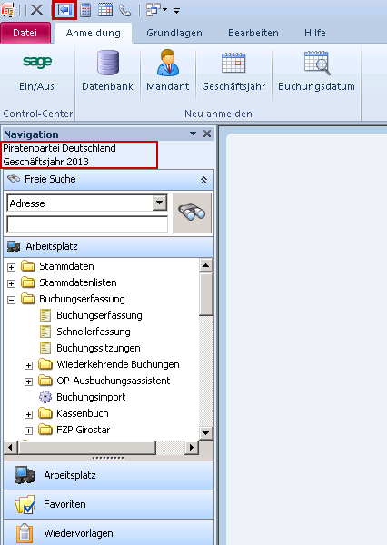Viewport: 387px width, 545px height.
Task: Collapse the Buchungserfassung folder
Action: 12,300
